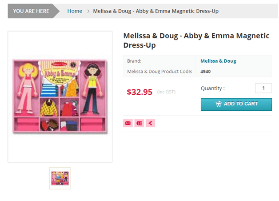This screenshot has width=279, height=201.
Task: Click into the Quantity input field
Action: coord(263,88)
